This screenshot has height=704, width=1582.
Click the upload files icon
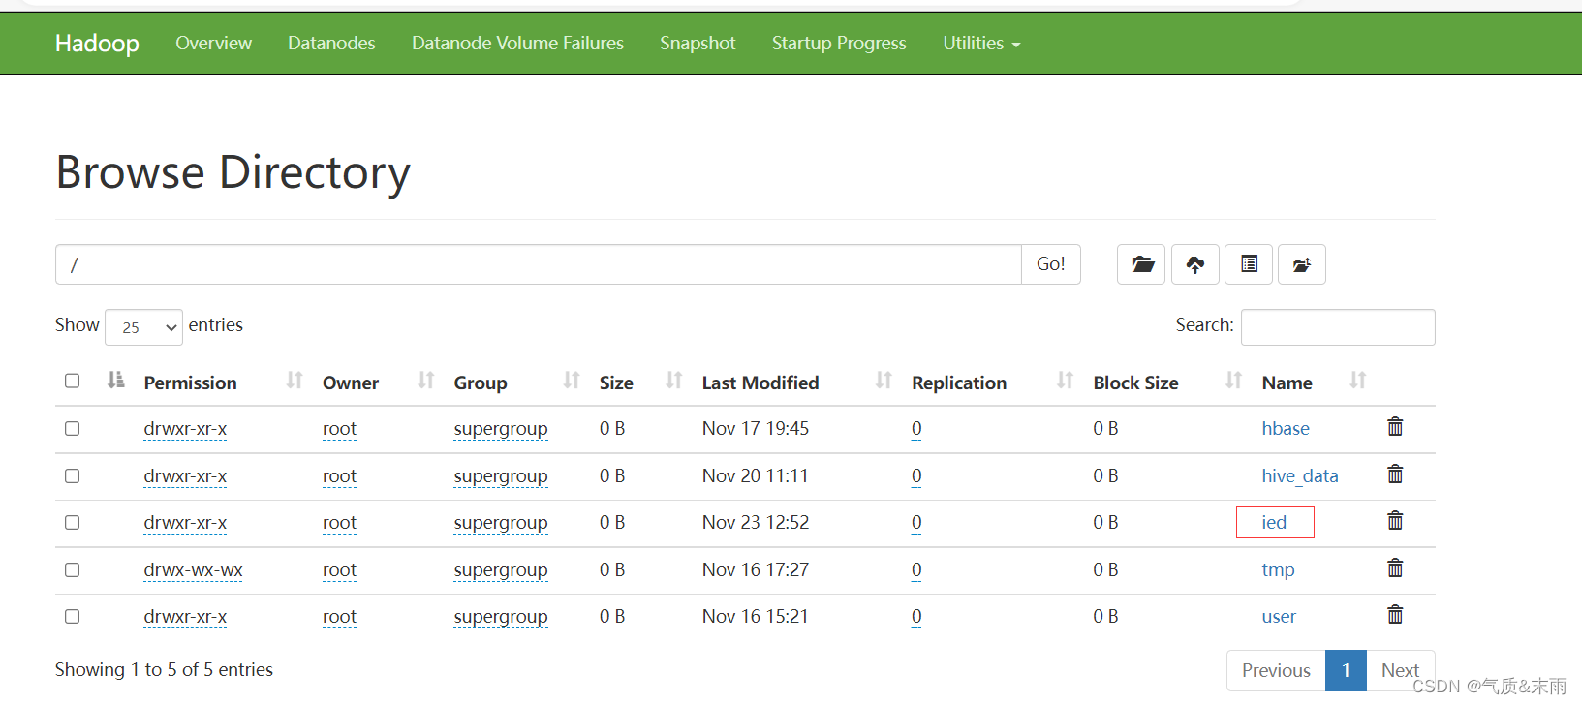point(1195,264)
